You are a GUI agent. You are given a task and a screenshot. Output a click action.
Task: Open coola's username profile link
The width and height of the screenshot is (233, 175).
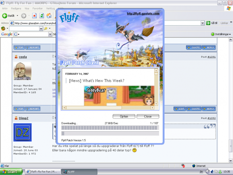pos(23,57)
